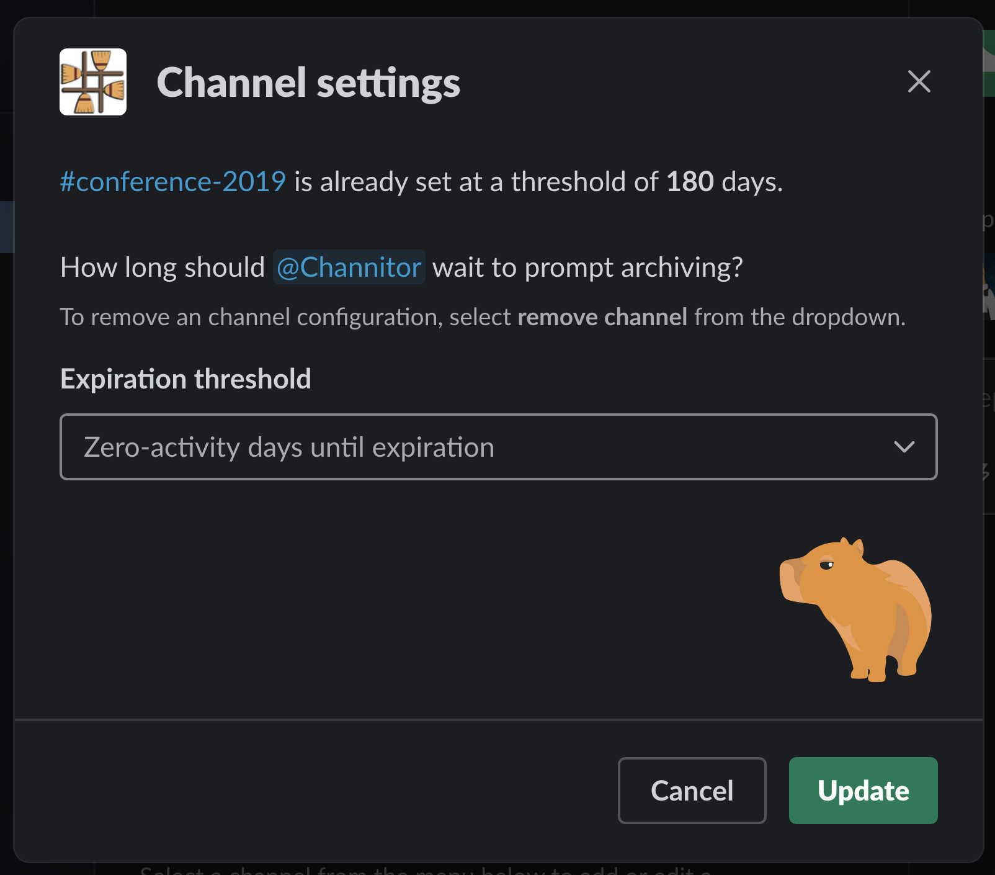Expand the dropdown chevron arrow
The image size is (995, 875).
[x=904, y=447]
